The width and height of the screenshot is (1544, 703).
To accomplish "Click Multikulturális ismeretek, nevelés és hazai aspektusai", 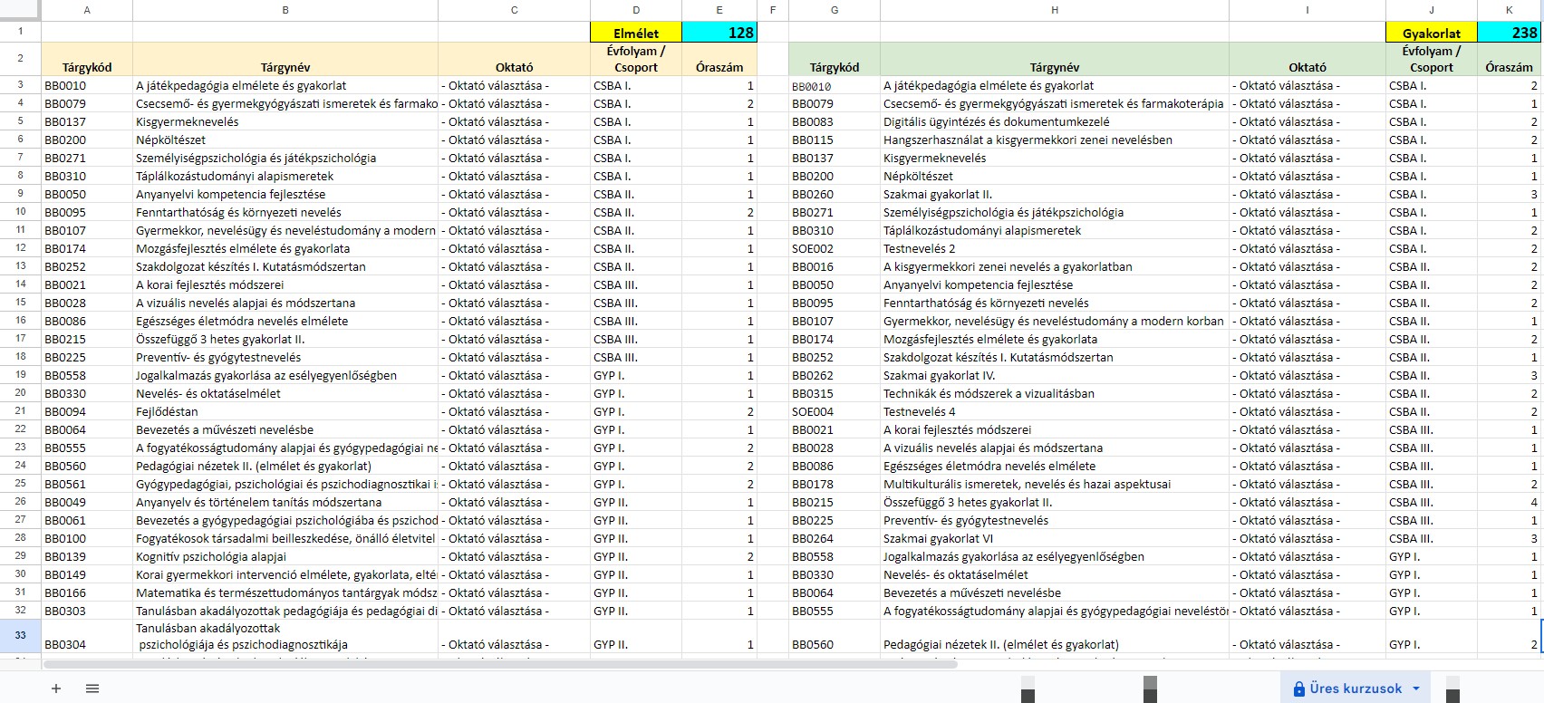I will click(1055, 484).
